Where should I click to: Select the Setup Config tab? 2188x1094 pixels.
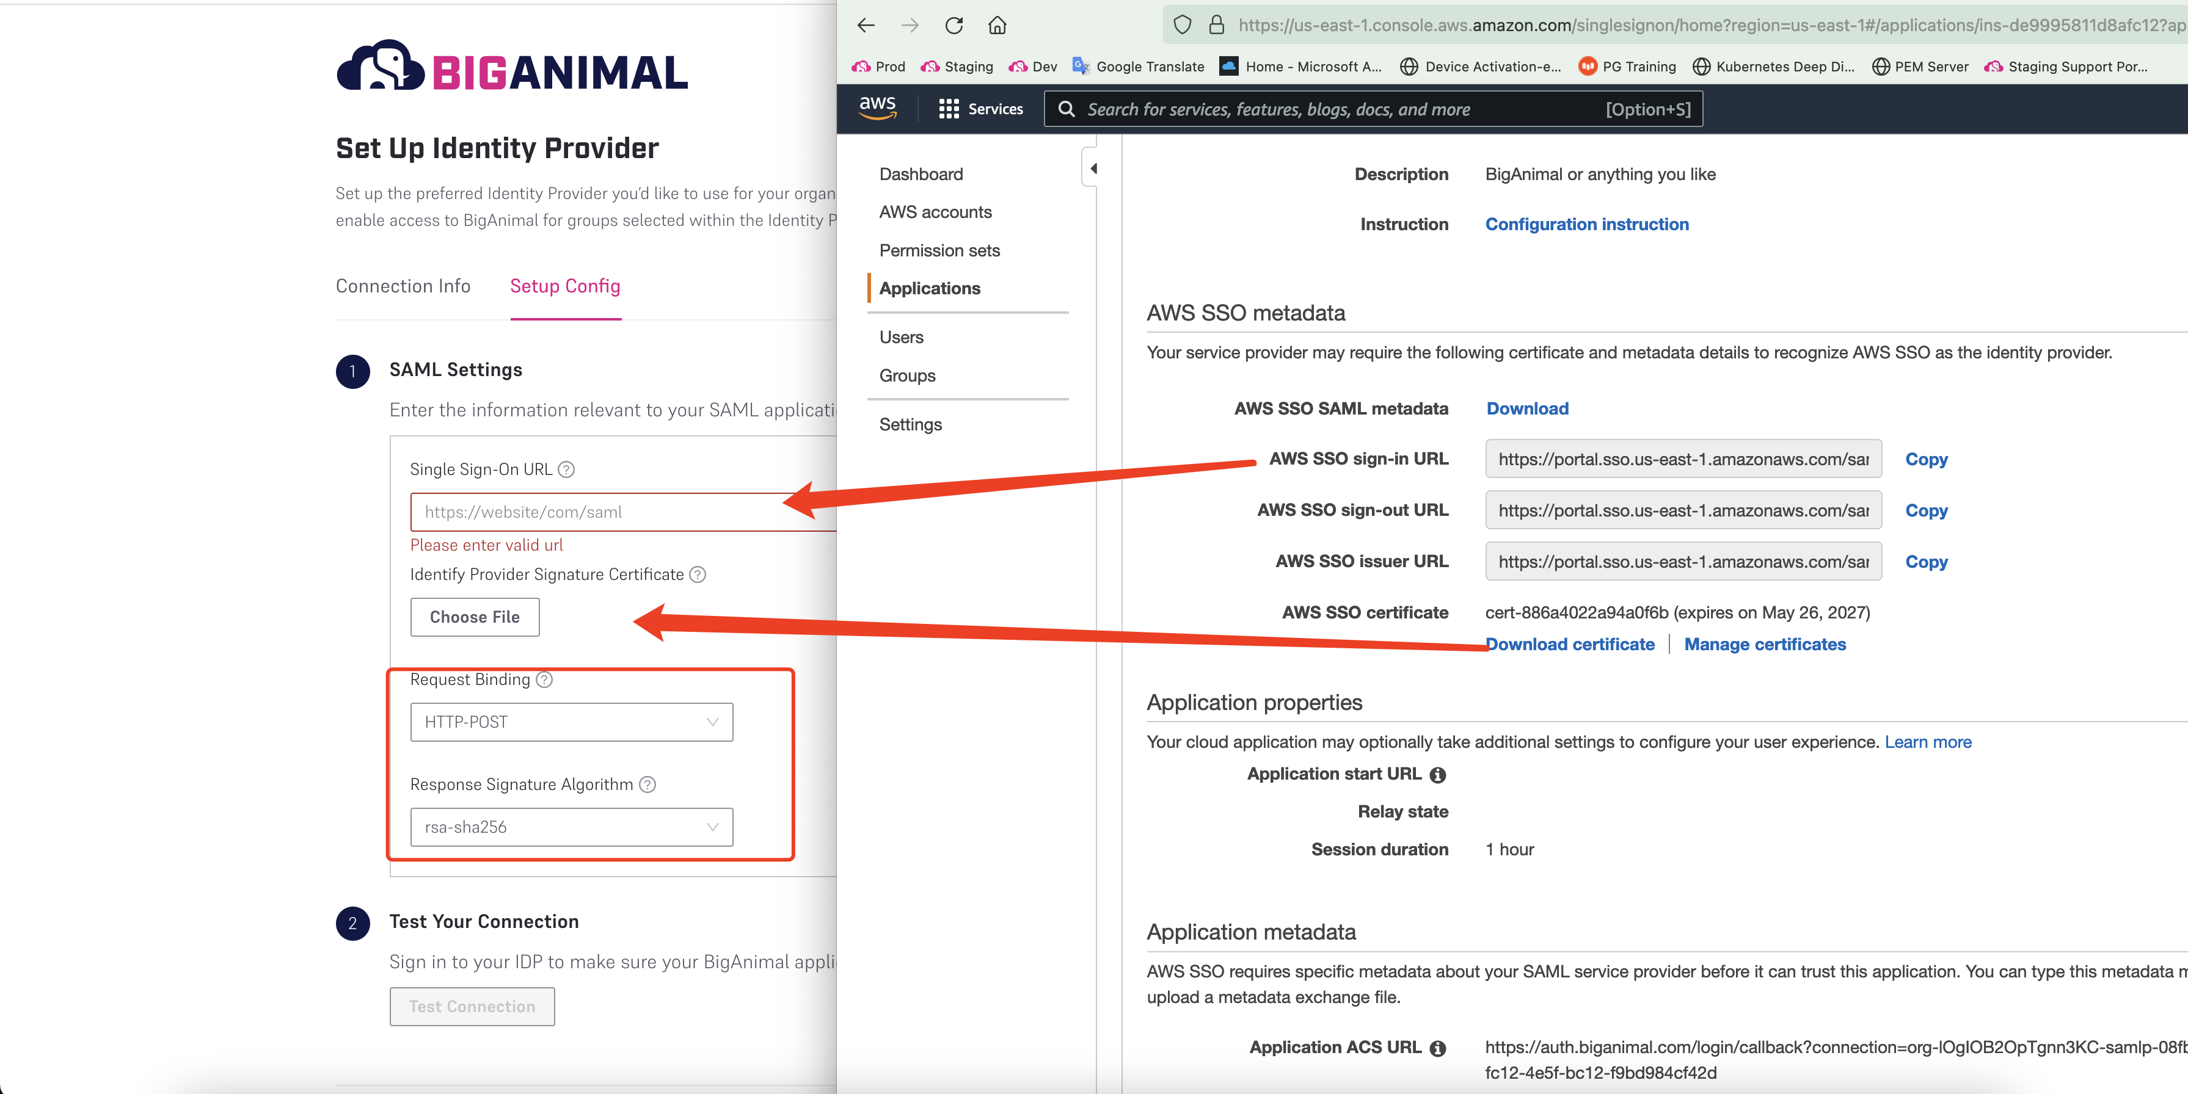[565, 286]
